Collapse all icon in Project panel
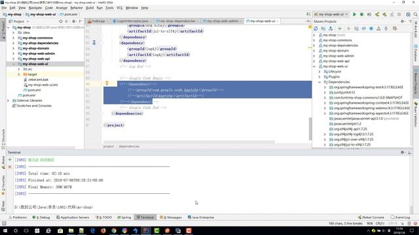The image size is (419, 235). click(x=67, y=22)
